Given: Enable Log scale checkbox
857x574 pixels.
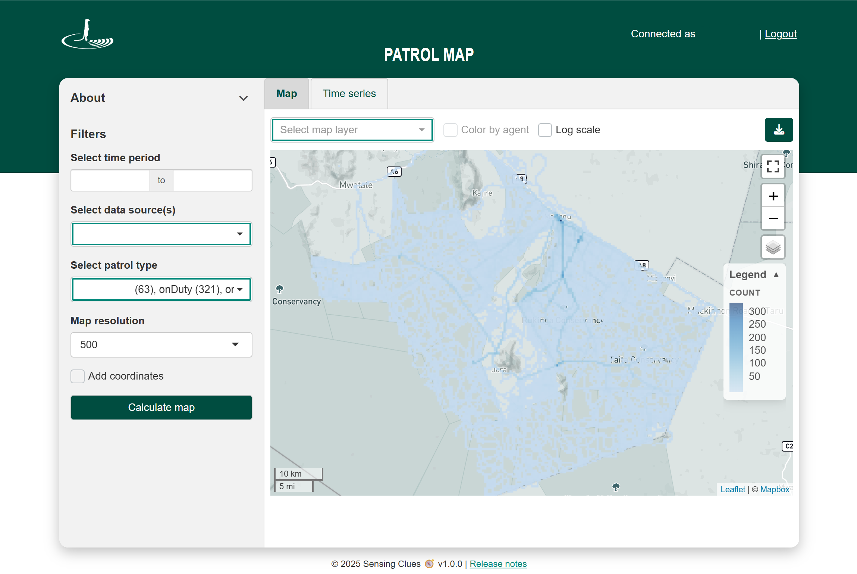Looking at the screenshot, I should coord(545,130).
